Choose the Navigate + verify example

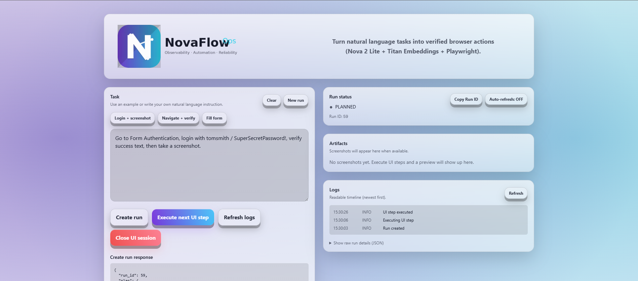(178, 118)
